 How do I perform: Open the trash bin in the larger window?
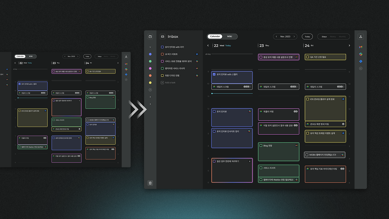[150, 183]
